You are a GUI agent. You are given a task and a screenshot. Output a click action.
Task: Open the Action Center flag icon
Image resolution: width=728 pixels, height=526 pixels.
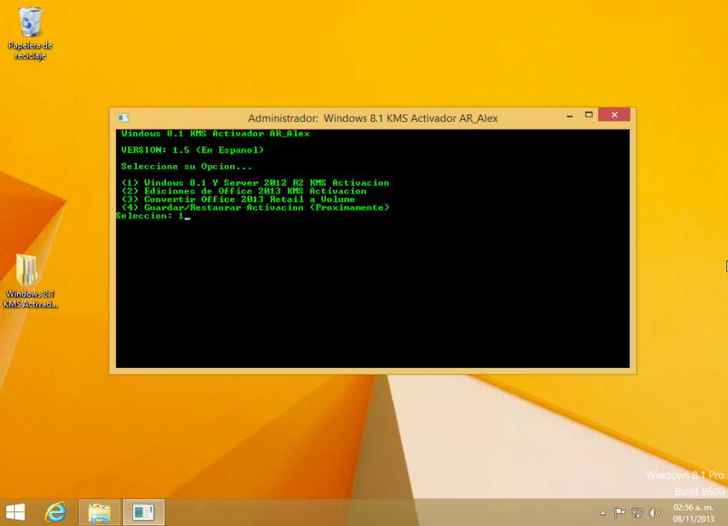620,513
